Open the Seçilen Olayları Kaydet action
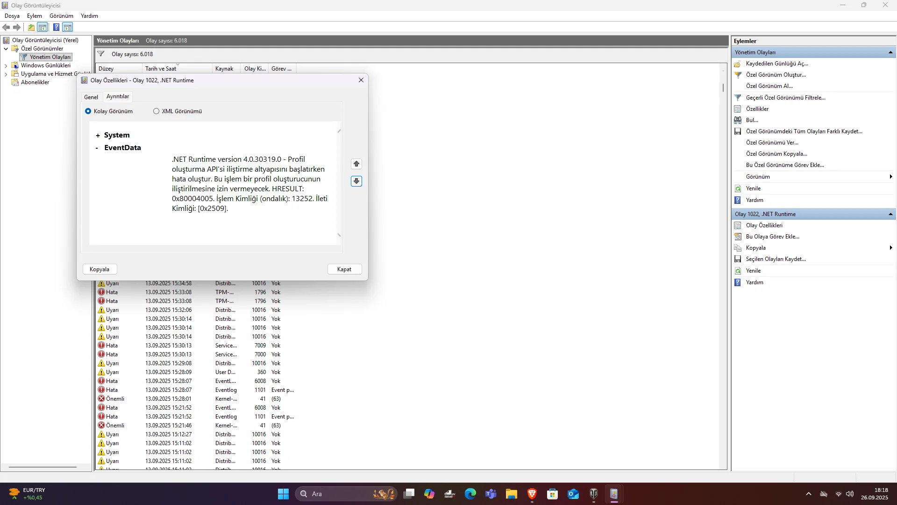 coord(776,259)
